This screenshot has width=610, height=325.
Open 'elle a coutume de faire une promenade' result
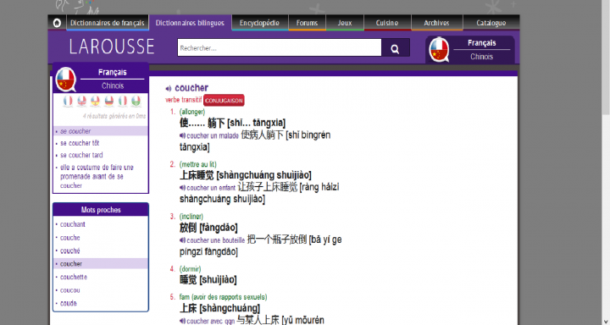[x=97, y=177]
